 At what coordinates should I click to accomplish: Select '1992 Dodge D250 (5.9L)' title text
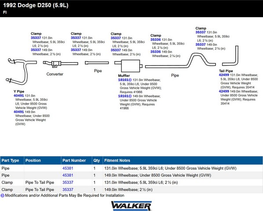[x=36, y=5]
